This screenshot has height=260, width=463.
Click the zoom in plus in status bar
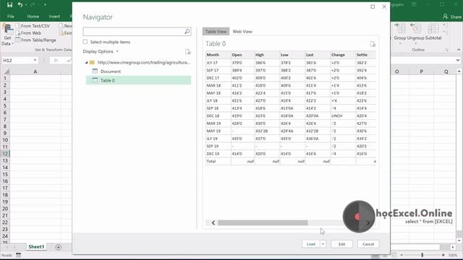click(x=443, y=255)
